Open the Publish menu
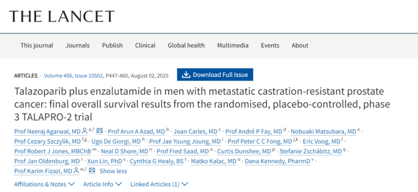The width and height of the screenshot is (418, 192). [x=112, y=45]
